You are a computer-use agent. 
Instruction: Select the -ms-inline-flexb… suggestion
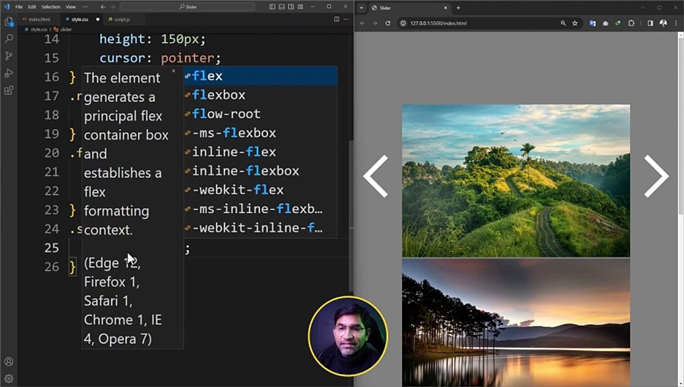coord(261,209)
